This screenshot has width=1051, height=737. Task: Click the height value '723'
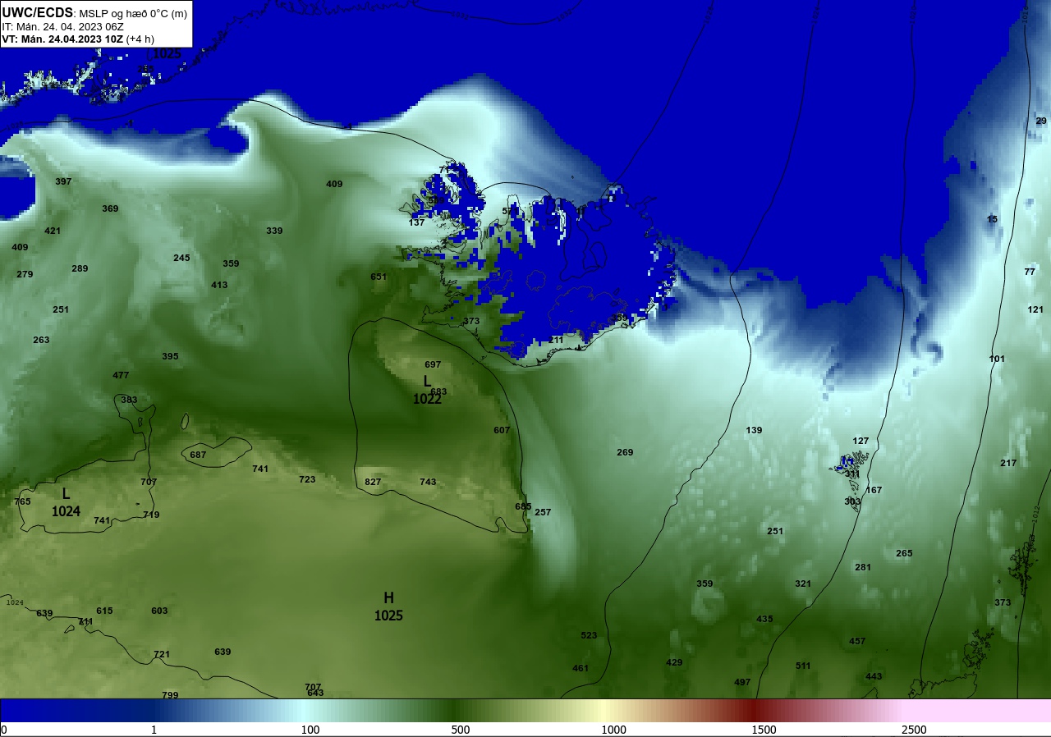307,479
